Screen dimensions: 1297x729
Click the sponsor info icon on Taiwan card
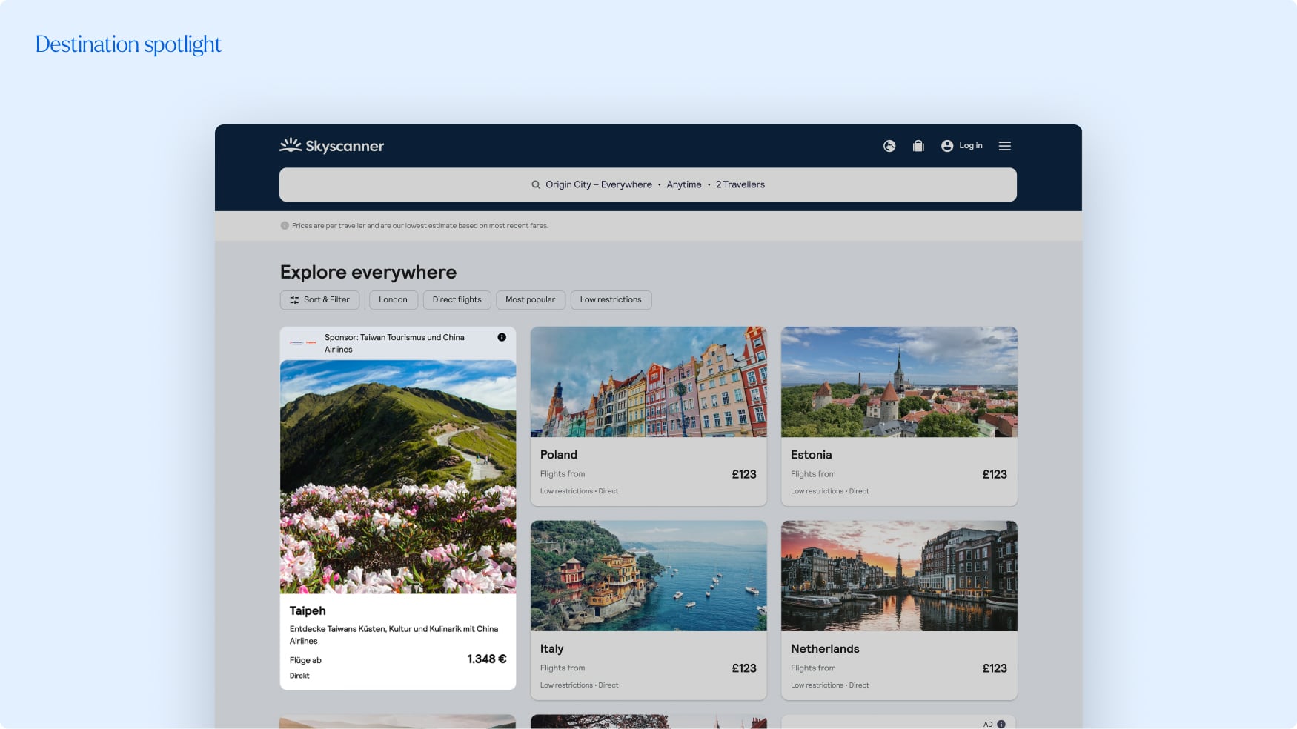[x=502, y=337]
